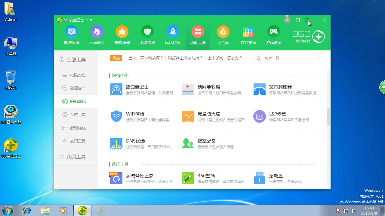Image resolution: width=385 pixels, height=216 pixels.
Task: Select 游戏优化 category
Action: 76,128
